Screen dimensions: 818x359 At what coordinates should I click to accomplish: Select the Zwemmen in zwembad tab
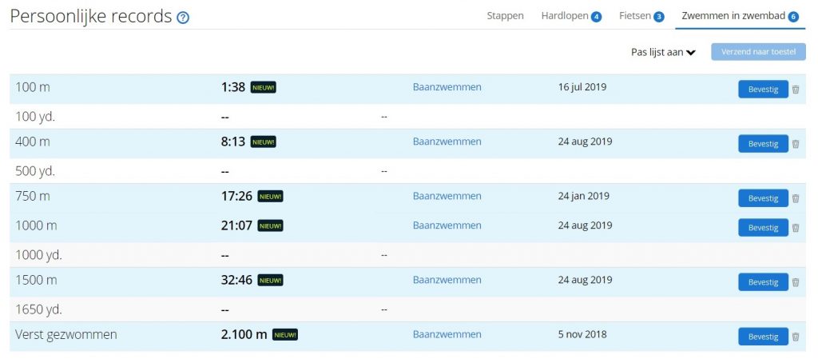coord(741,16)
